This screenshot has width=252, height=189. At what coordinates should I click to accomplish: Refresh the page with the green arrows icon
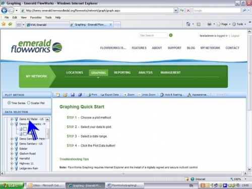pyautogui.click(x=182, y=11)
